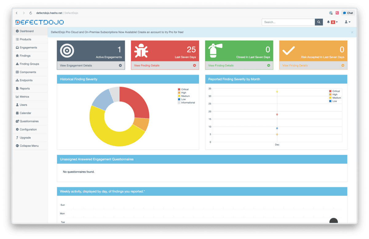Viewport: 369px width, 239px height.
Task: Toggle Medium series in the monthly chart legend
Action: (336, 98)
